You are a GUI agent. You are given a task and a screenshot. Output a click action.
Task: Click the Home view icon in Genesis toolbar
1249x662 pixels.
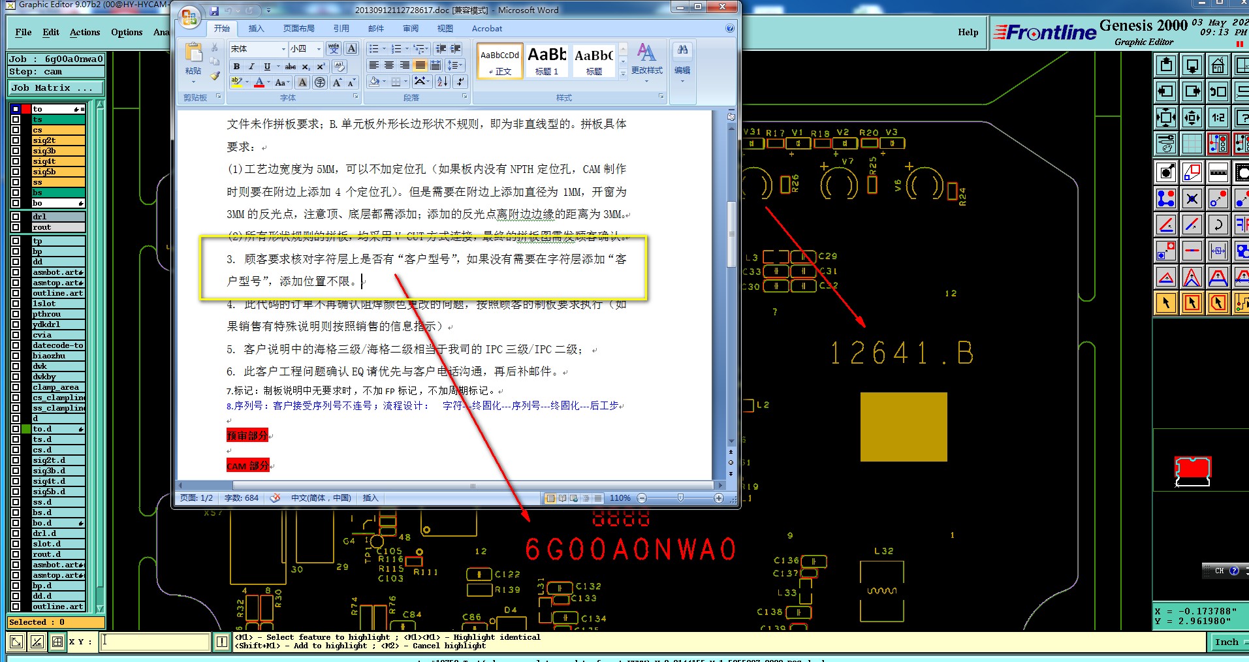[1218, 66]
